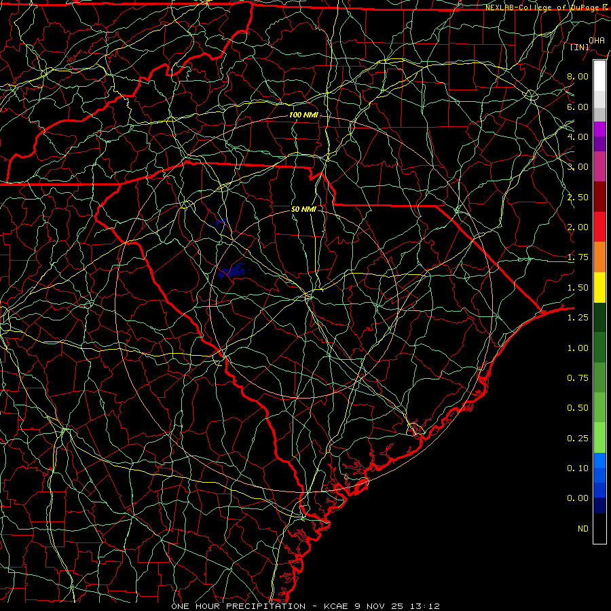Click the larger blue precipitation echo on map
This screenshot has height=611, width=611.
233,271
